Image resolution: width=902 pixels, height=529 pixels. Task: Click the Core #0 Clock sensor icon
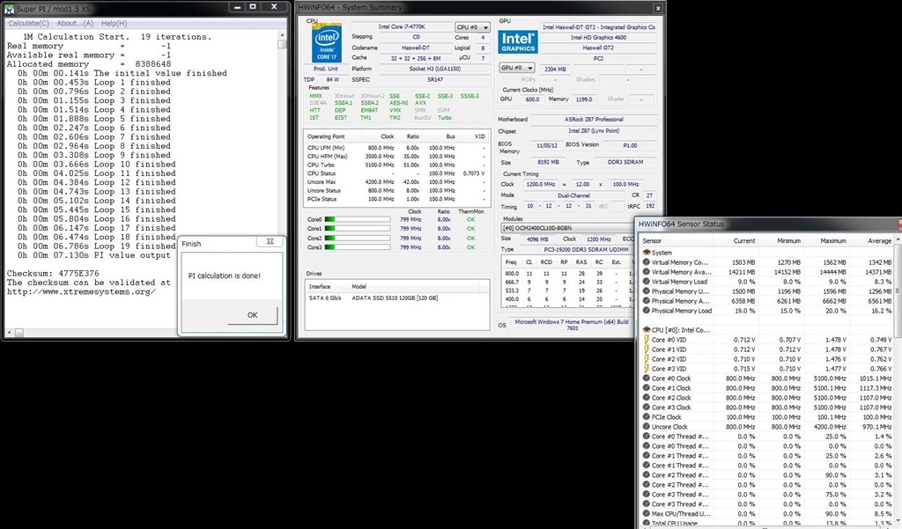point(646,378)
